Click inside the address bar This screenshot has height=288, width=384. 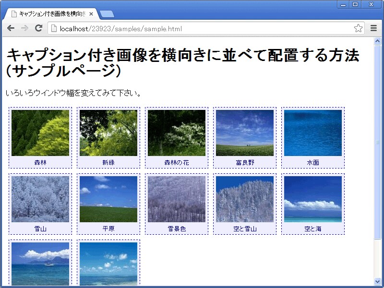coord(192,29)
